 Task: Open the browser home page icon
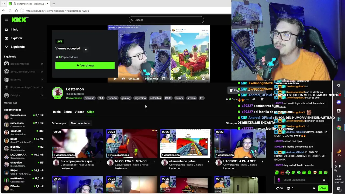(x=16, y=11)
